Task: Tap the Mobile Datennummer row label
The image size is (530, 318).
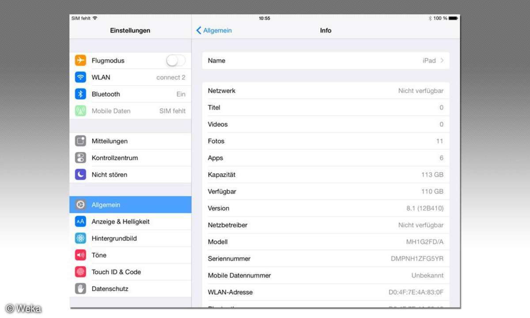Action: 239,275
